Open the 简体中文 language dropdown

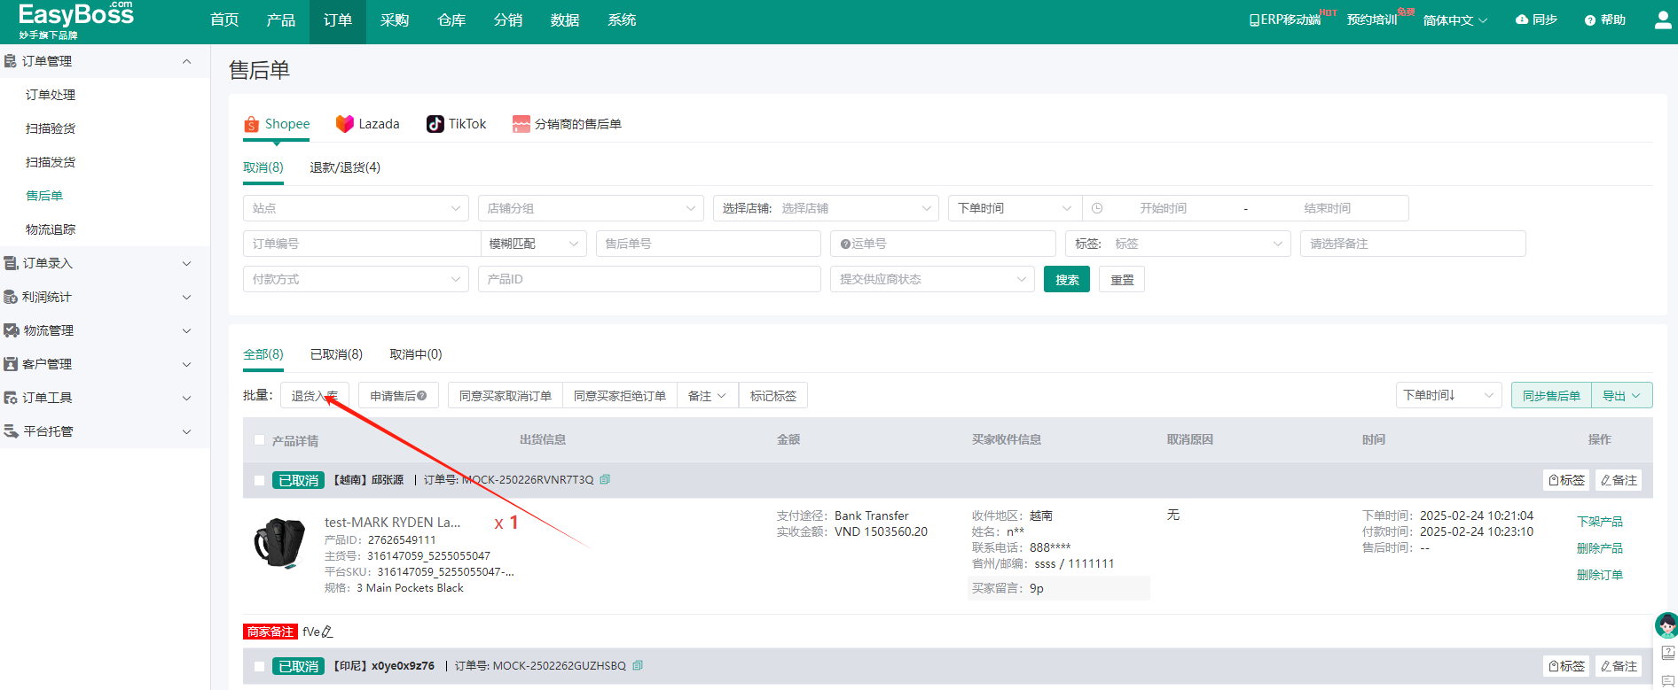coord(1455,20)
